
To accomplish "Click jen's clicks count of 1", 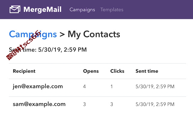I will click(x=112, y=87).
